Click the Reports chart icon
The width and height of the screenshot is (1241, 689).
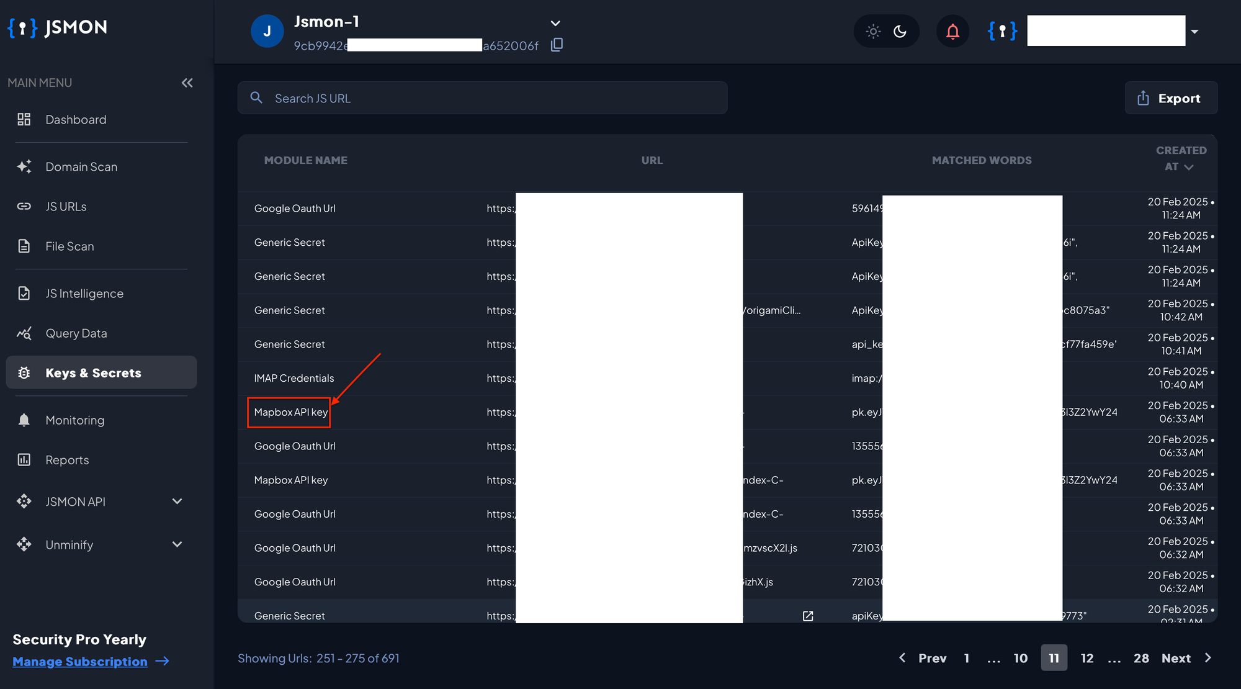pos(24,459)
